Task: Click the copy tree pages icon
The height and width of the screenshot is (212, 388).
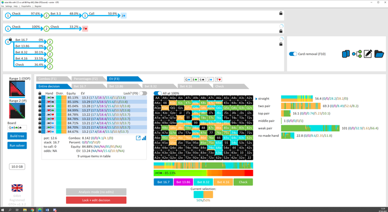Action: point(346,54)
